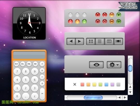The image size is (140, 106).
Task: Open the gear action dropdown menu
Action: [114, 65]
